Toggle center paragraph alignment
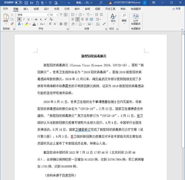 tap(78, 19)
